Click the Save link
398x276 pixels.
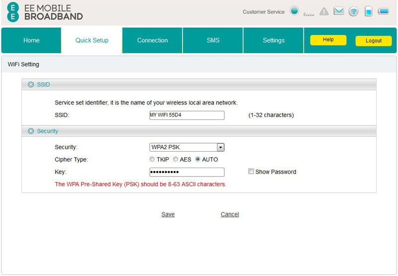point(168,214)
